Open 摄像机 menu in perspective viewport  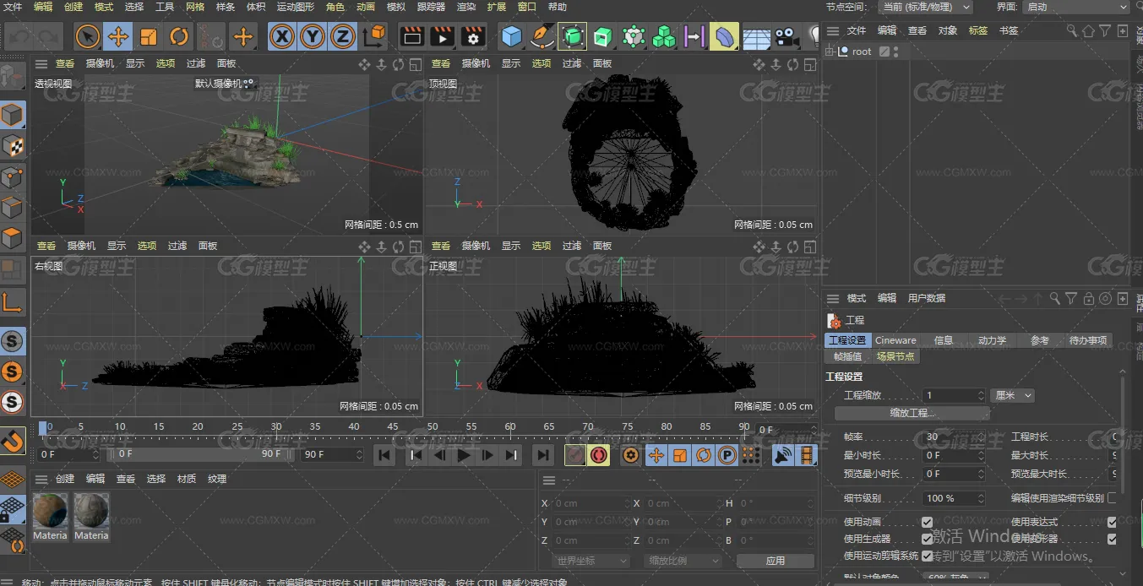click(x=99, y=63)
